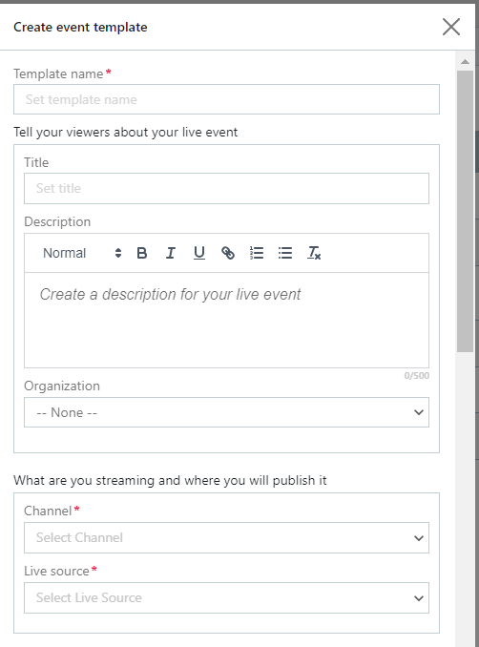The height and width of the screenshot is (647, 479).
Task: Click the Organization dropdown chevron arrow
Action: pos(419,412)
